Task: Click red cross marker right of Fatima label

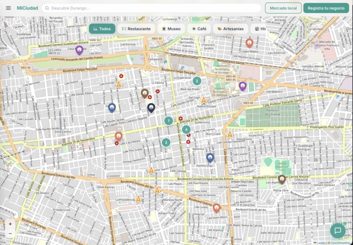Action: [x=158, y=91]
